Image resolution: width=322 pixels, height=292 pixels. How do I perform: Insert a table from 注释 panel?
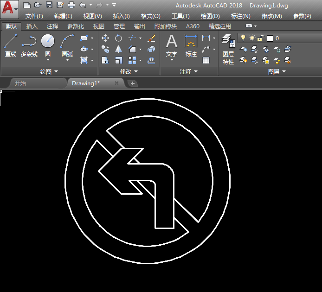(x=206, y=60)
